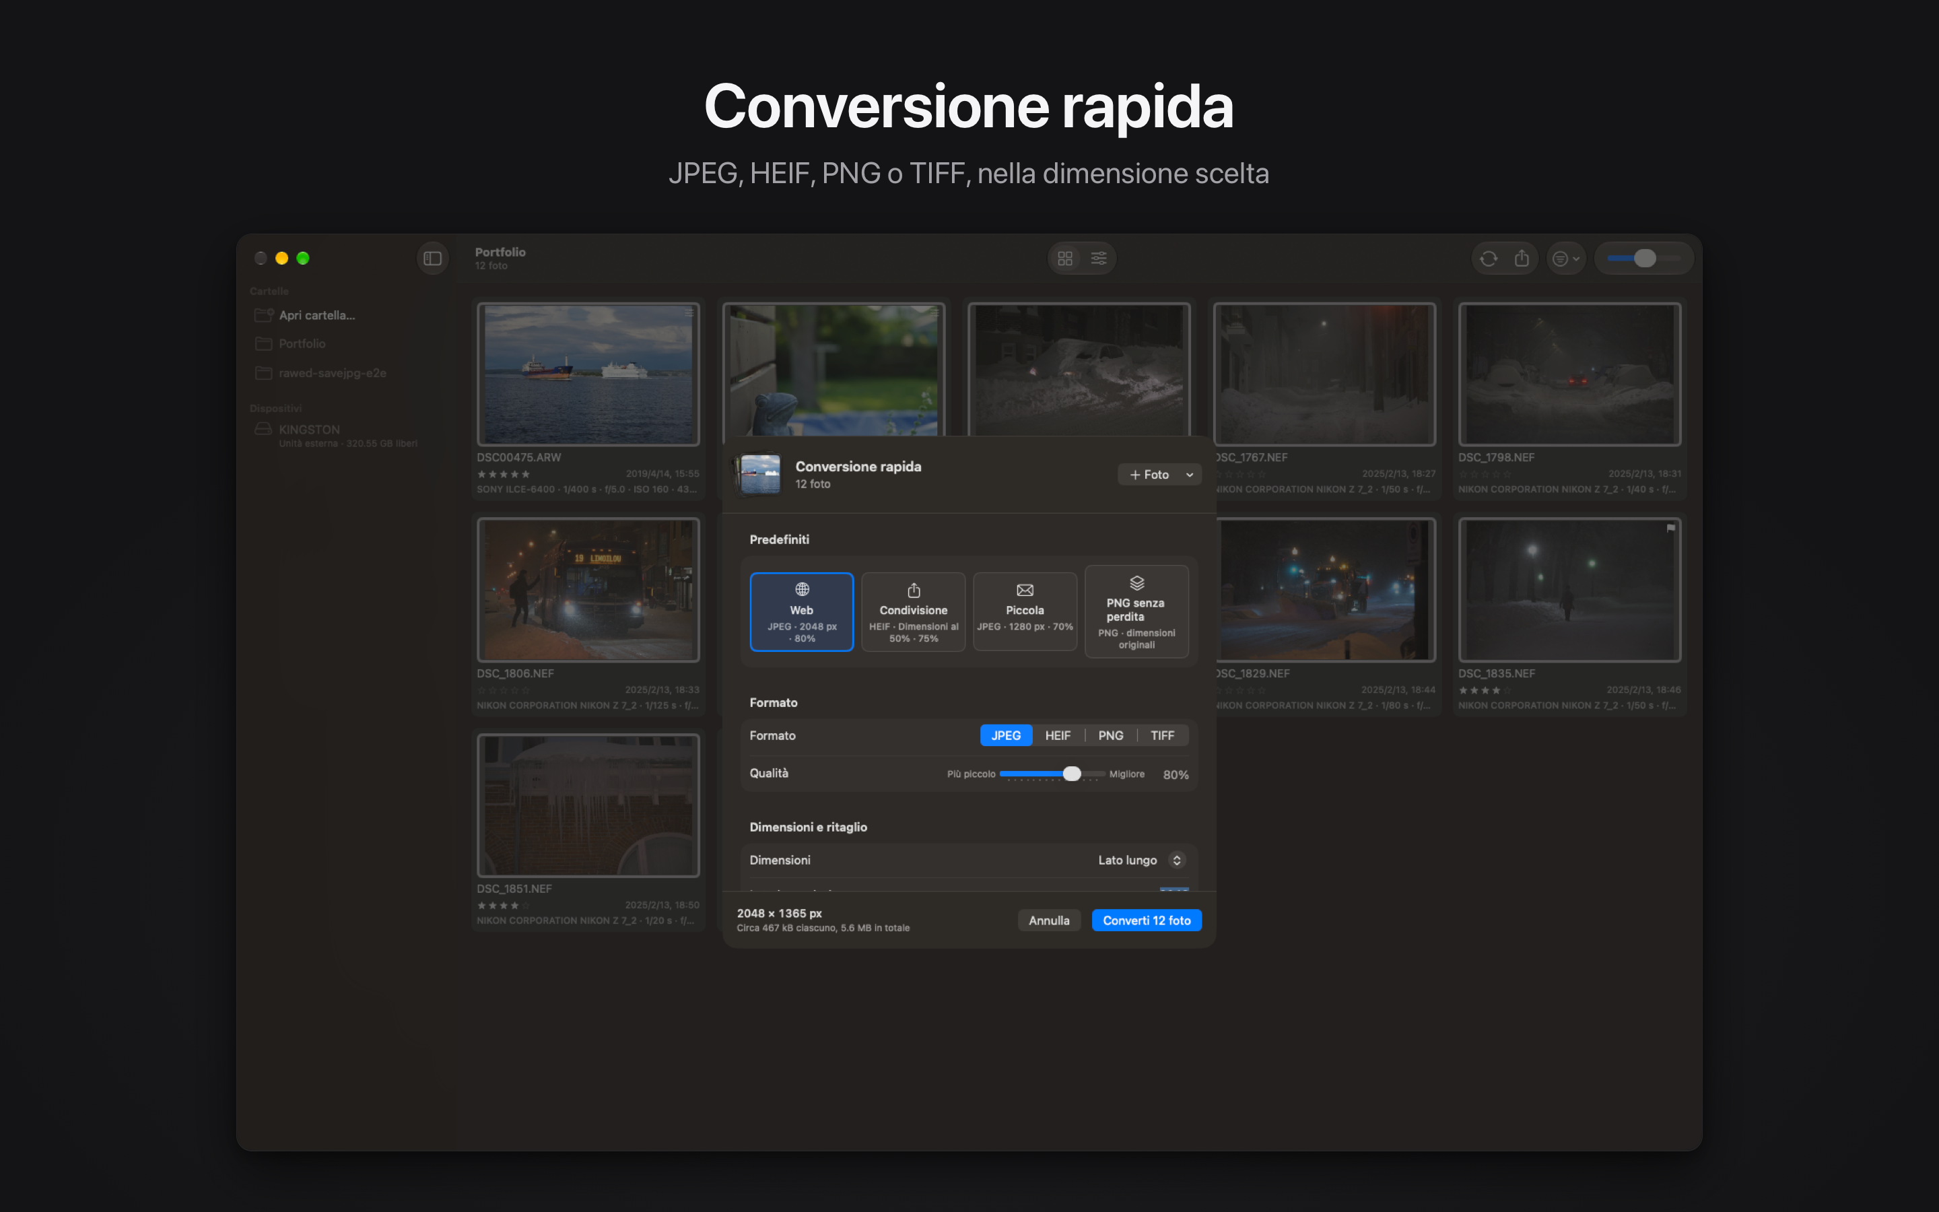
Task: Open the share icon in toolbar
Action: (1522, 258)
